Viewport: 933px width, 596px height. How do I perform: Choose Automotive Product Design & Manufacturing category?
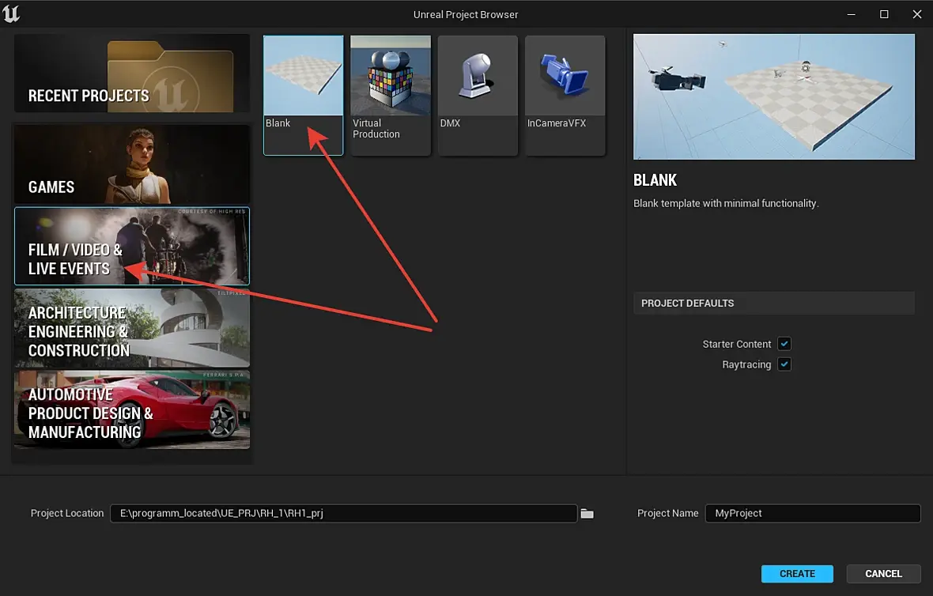(x=132, y=409)
